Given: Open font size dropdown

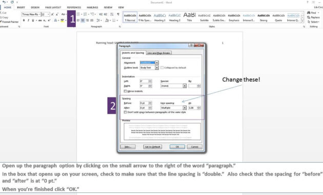Looking at the screenshot, I should pos(48,14).
